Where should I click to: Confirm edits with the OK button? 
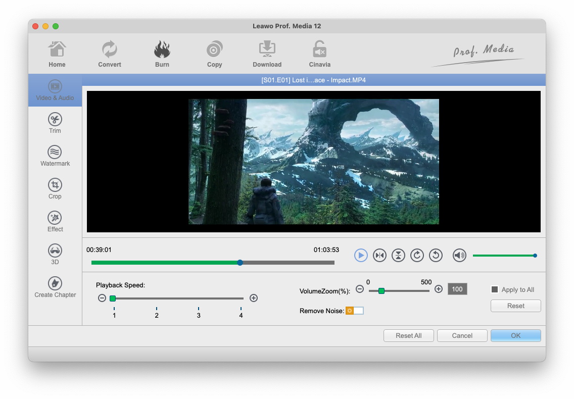[515, 336]
